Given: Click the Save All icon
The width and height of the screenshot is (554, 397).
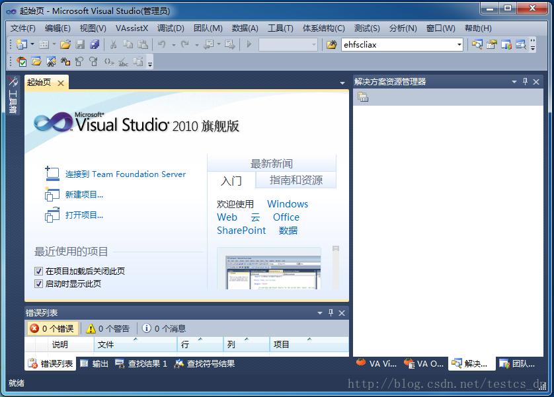Looking at the screenshot, I should (x=95, y=45).
